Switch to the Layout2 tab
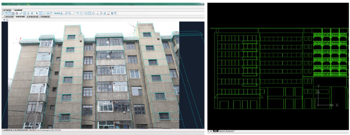The height and width of the screenshot is (135, 350). (230, 131)
